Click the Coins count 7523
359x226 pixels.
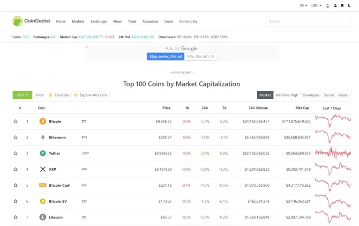[26, 37]
